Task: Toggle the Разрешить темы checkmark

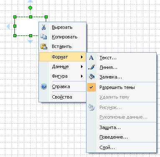Action: coord(91,87)
